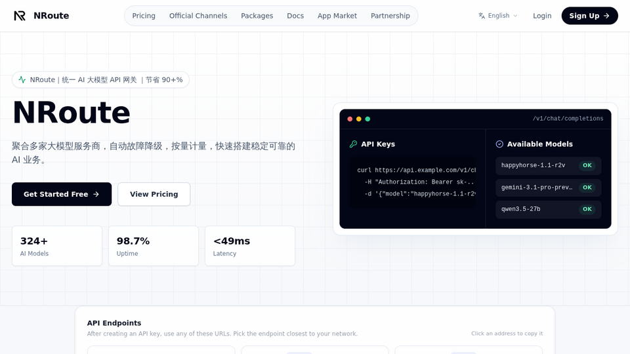Click the API Keys heading
The image size is (630, 354).
point(378,144)
